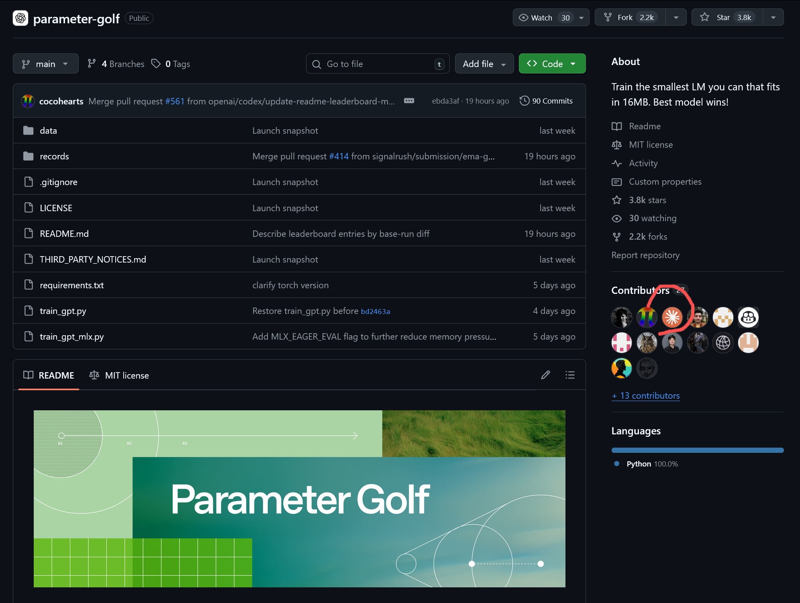Open the records folder icon

tap(28, 156)
